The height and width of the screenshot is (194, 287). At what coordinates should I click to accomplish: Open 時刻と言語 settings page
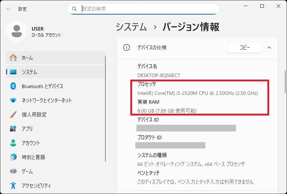(56, 157)
